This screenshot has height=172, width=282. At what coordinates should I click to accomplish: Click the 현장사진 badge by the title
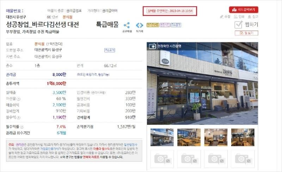tap(165, 25)
